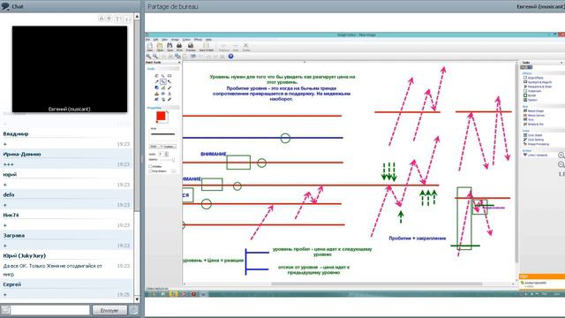The height and width of the screenshot is (318, 565).
Task: Open the Image menu
Action: click(175, 40)
